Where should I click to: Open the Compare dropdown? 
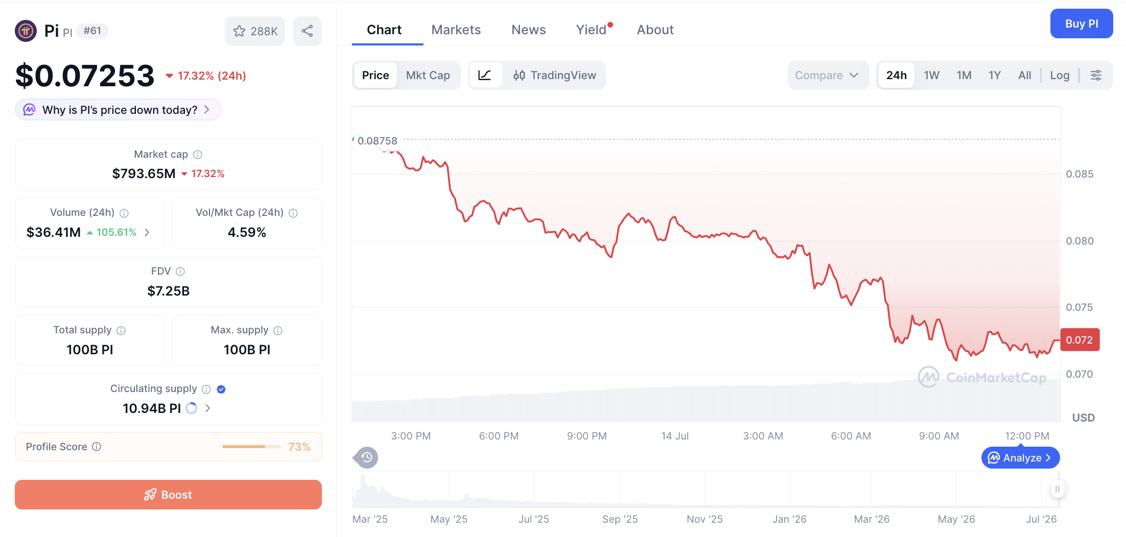(828, 75)
